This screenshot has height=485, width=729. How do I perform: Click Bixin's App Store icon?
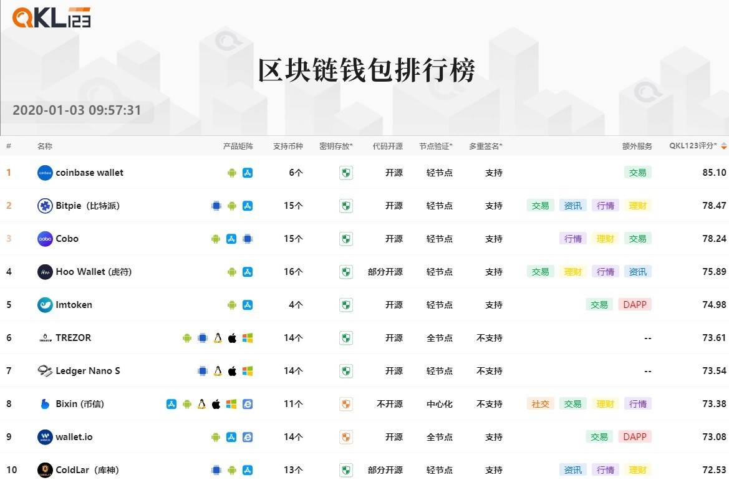[x=171, y=404]
